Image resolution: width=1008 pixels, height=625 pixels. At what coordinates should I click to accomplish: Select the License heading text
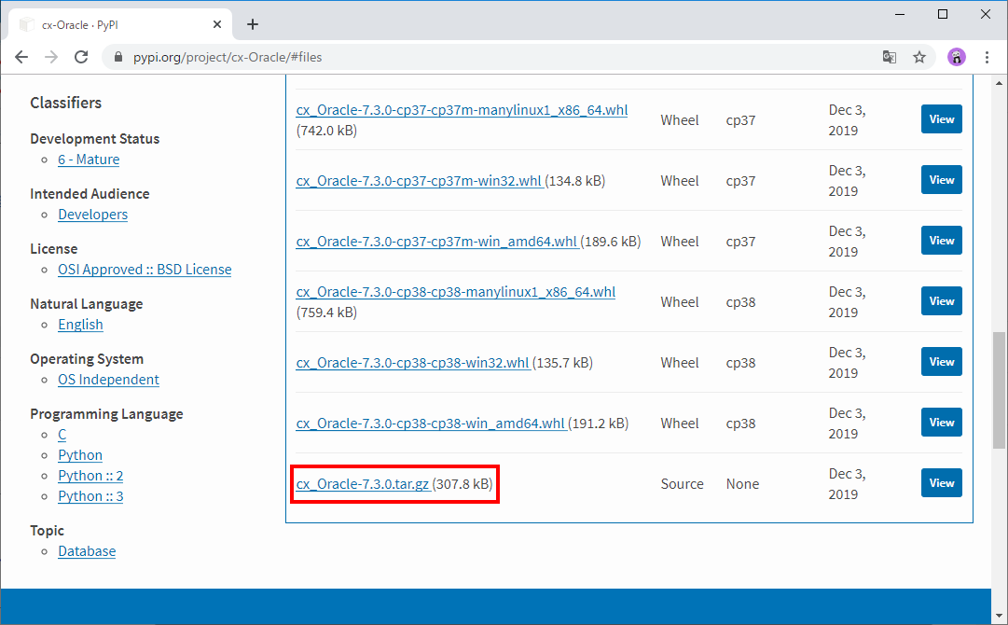[53, 249]
